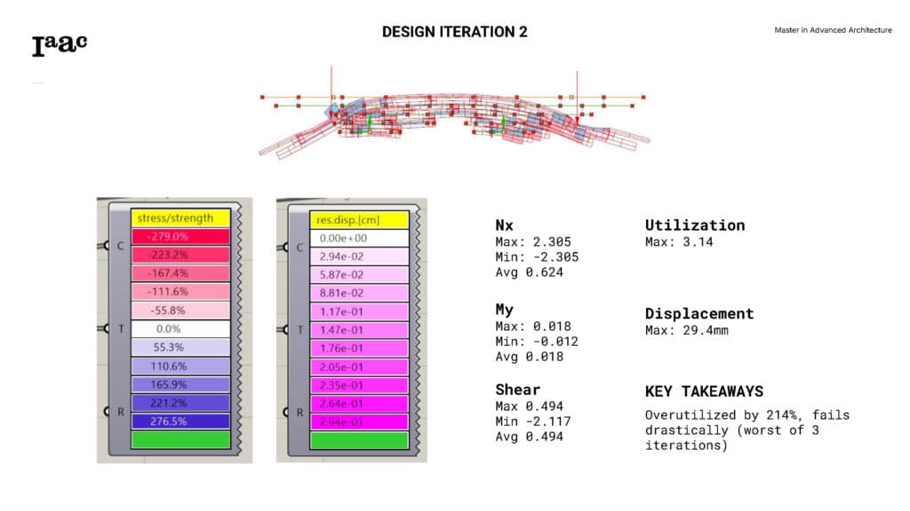
Task: Click the KEY TAKEAWAYS heading
Action: coord(703,391)
